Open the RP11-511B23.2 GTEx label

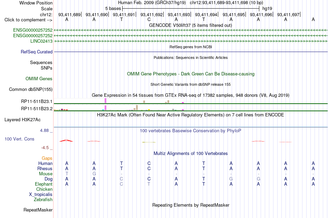coord(37,108)
